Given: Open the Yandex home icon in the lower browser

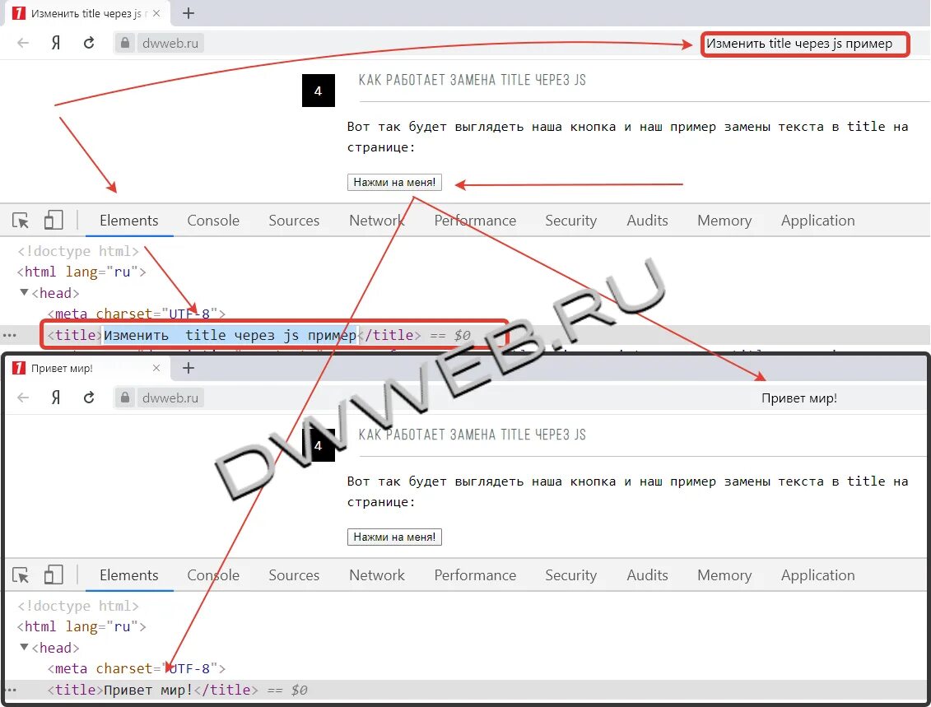Looking at the screenshot, I should tap(56, 398).
